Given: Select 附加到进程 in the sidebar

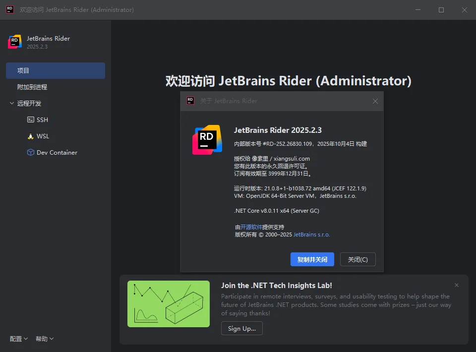Looking at the screenshot, I should [x=32, y=87].
